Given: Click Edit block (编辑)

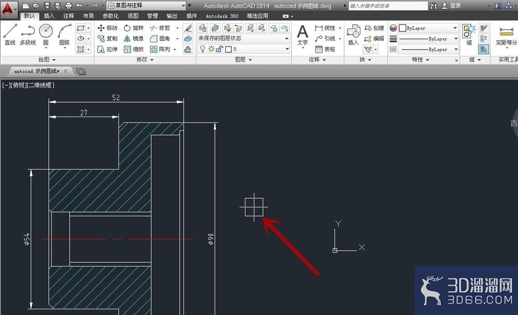Looking at the screenshot, I should pyautogui.click(x=375, y=39).
